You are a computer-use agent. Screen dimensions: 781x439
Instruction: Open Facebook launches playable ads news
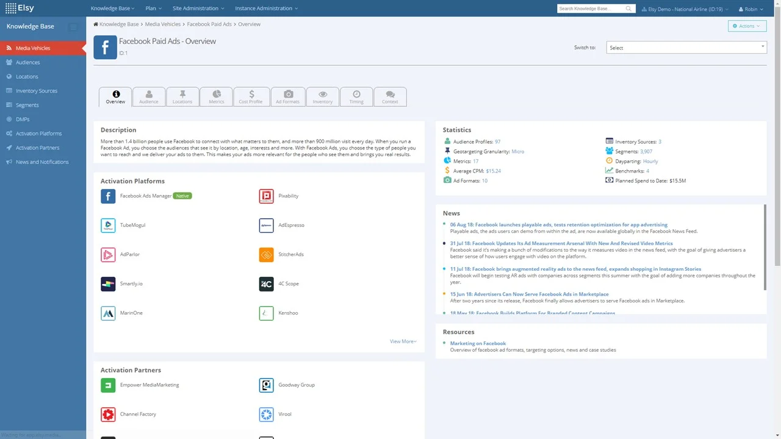559,224
